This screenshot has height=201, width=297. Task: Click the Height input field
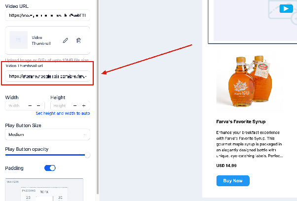pos(61,106)
